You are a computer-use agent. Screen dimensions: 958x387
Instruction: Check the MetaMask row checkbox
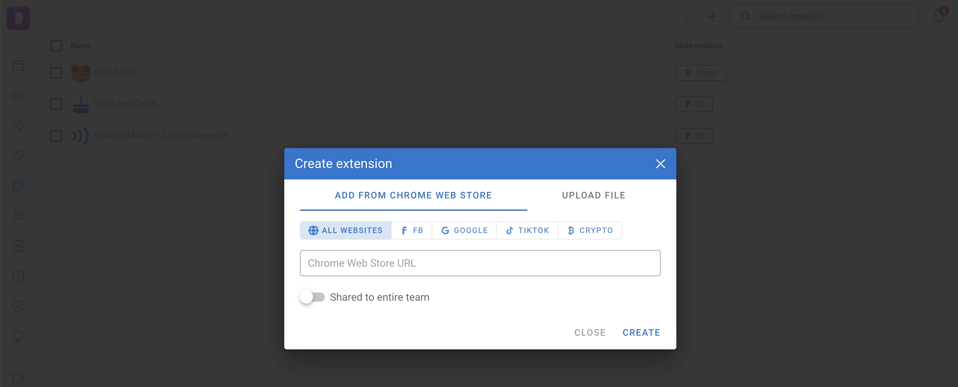click(x=56, y=73)
